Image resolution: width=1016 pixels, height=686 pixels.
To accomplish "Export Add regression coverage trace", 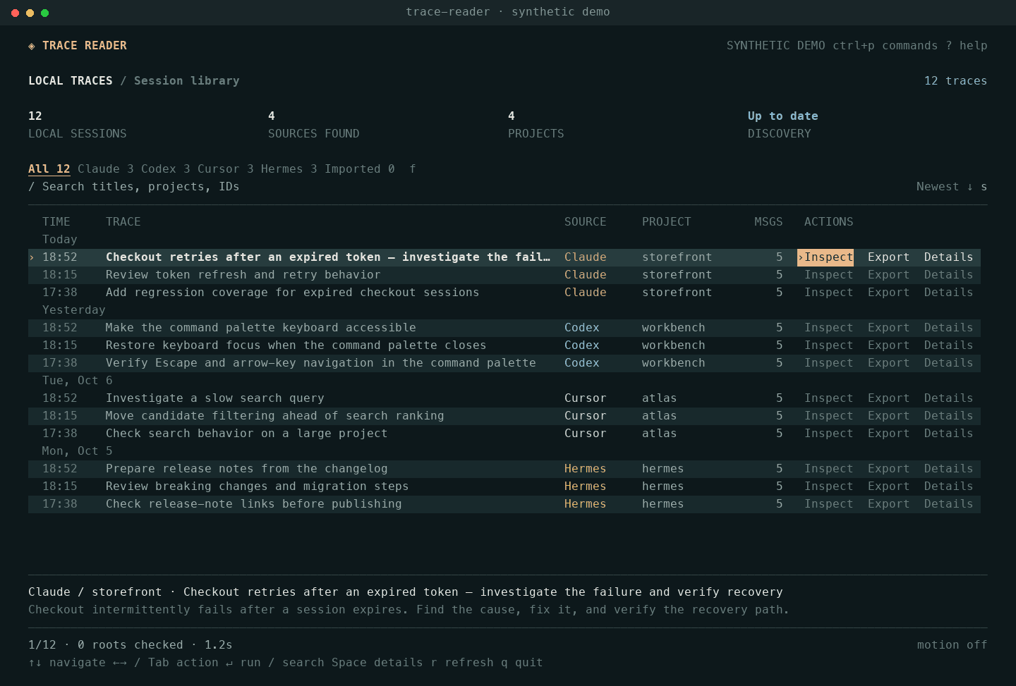I will pos(889,293).
